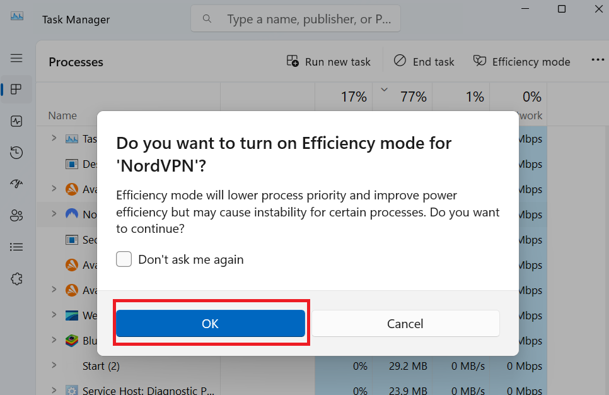This screenshot has height=395, width=609.
Task: Click the Processes page heading
Action: point(76,62)
